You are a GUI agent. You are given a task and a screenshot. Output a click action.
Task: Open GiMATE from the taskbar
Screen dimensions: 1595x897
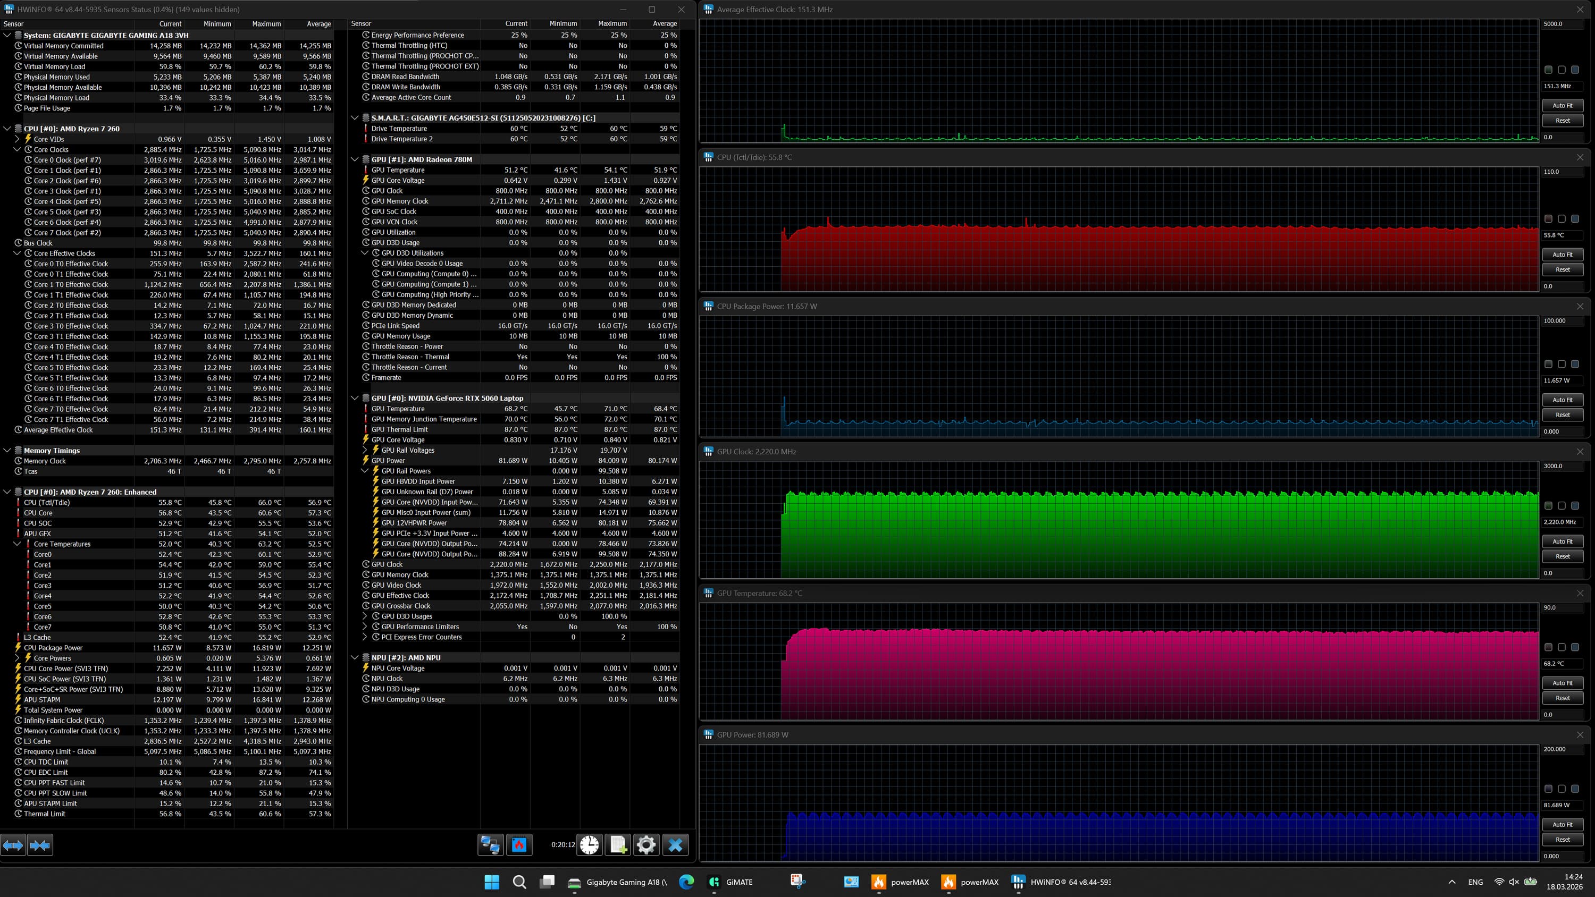tap(731, 882)
